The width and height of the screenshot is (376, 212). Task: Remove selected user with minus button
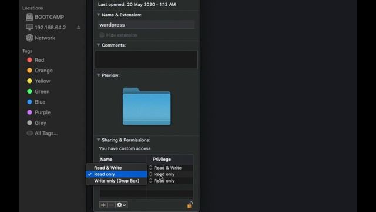[x=111, y=205]
